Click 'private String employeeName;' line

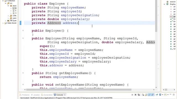pyautogui.click(x=59, y=7)
